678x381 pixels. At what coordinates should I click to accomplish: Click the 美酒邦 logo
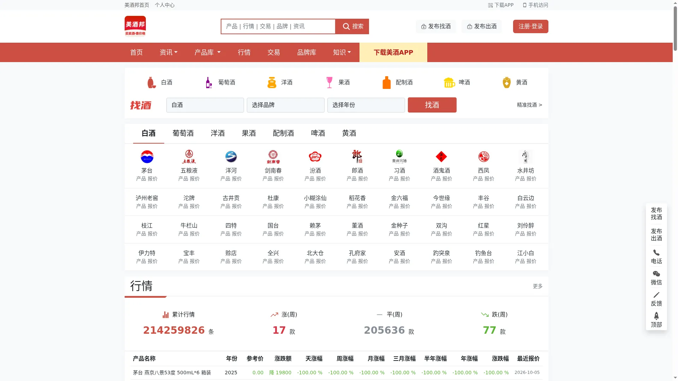coord(135,26)
